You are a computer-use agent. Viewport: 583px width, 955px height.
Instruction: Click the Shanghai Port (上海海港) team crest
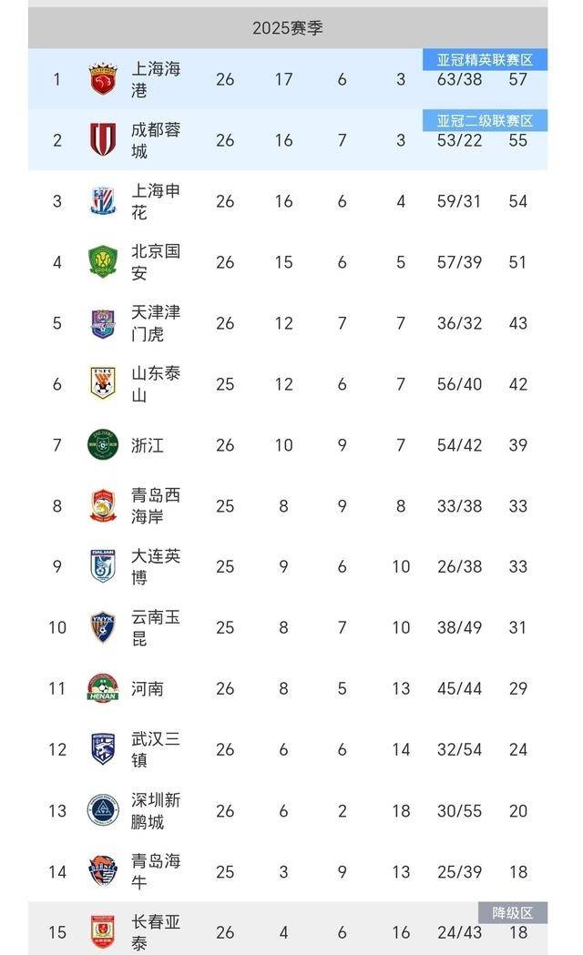pos(103,79)
